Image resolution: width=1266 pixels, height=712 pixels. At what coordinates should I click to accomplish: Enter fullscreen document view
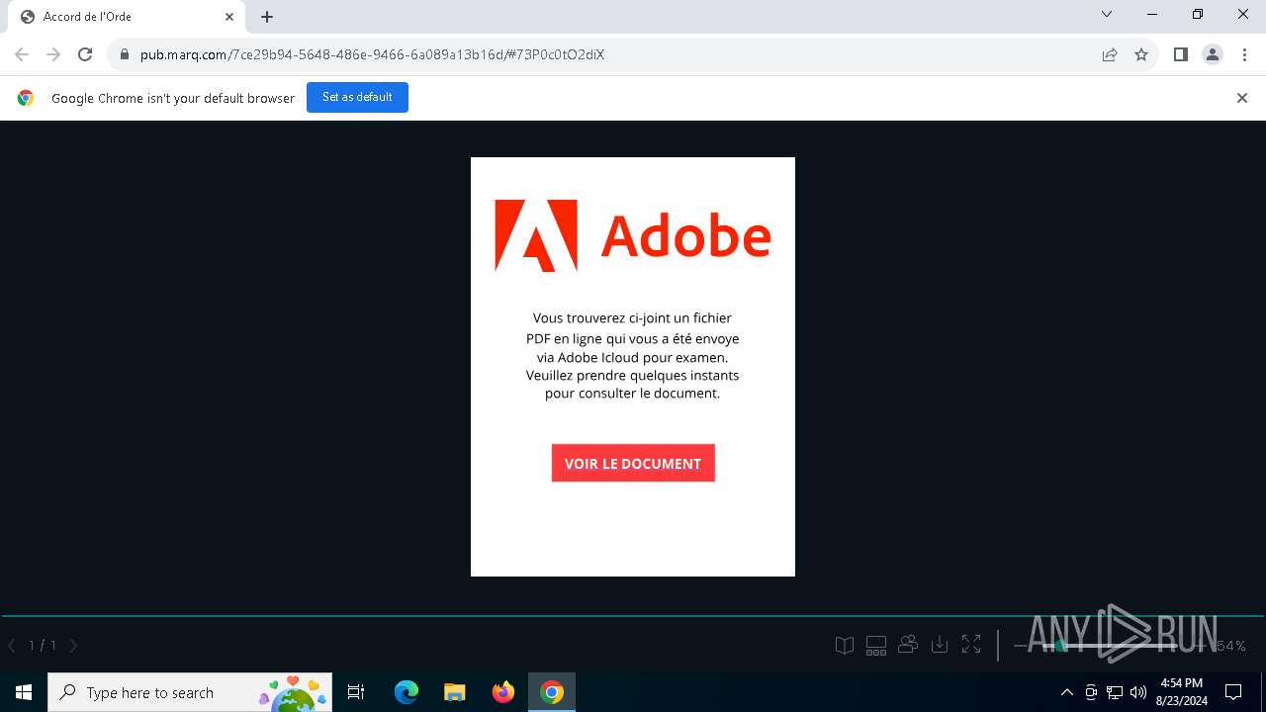pyautogui.click(x=971, y=645)
